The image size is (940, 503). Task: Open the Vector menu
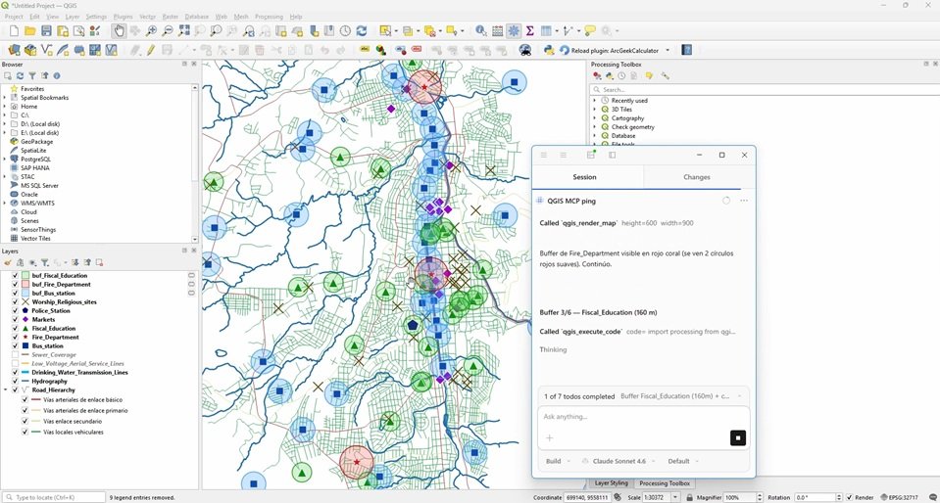click(147, 17)
